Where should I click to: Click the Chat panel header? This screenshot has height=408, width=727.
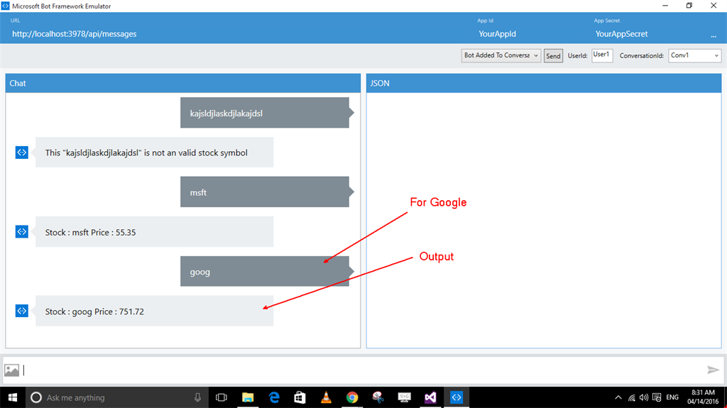click(x=183, y=83)
